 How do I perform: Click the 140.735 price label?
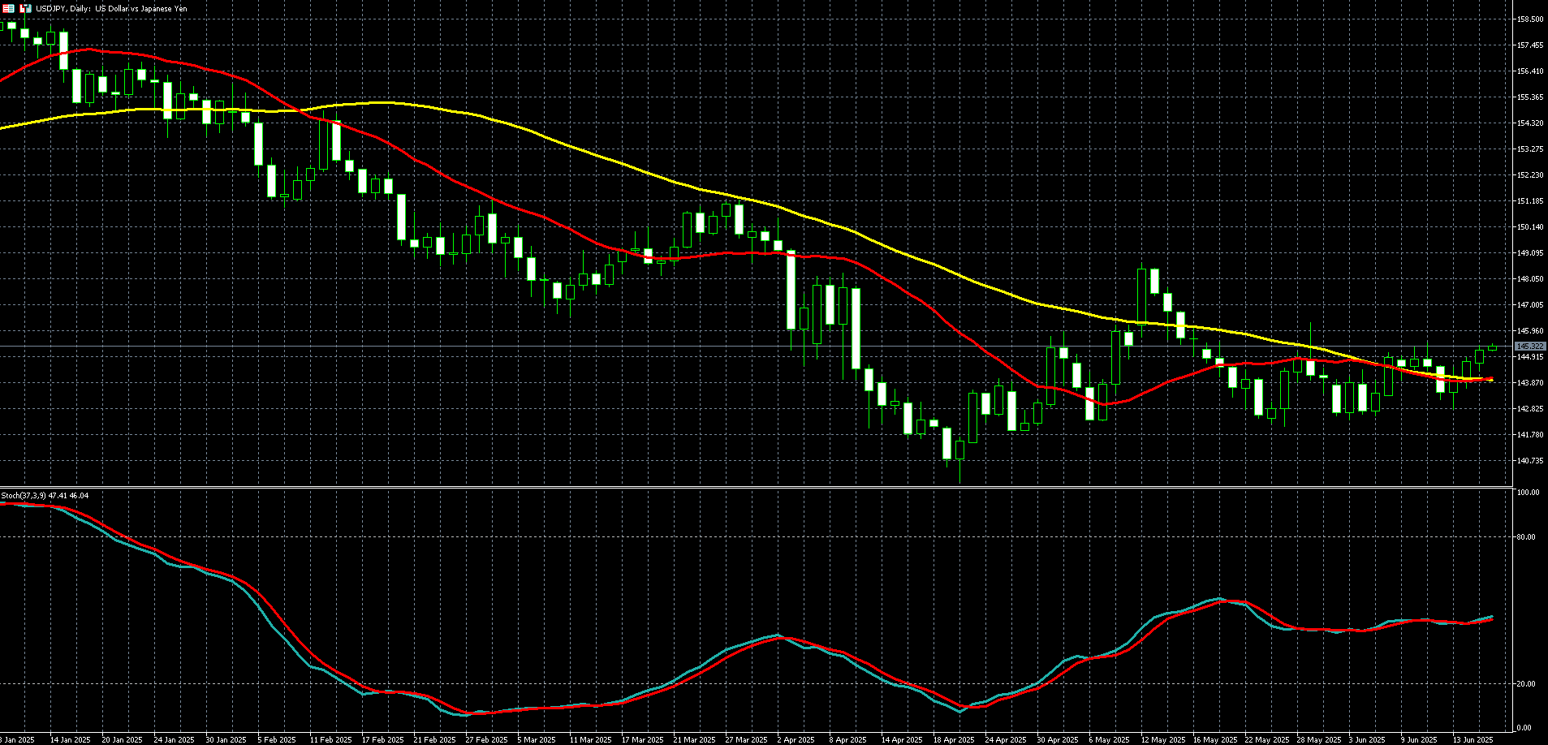point(1530,461)
